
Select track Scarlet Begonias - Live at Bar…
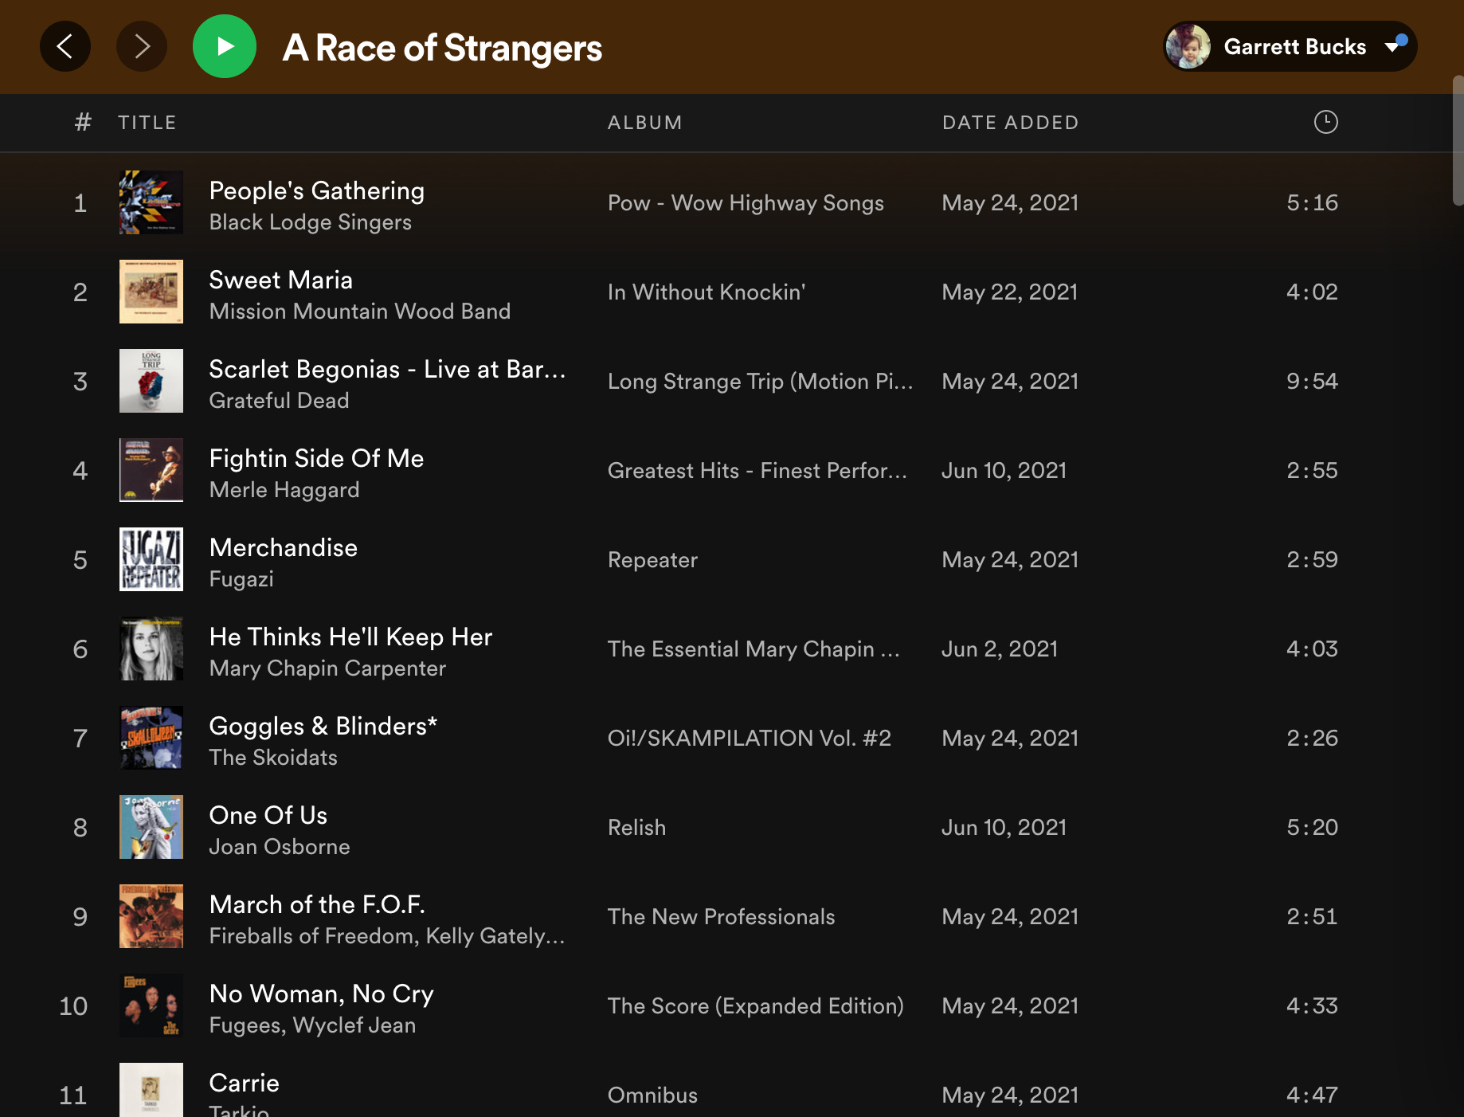387,370
